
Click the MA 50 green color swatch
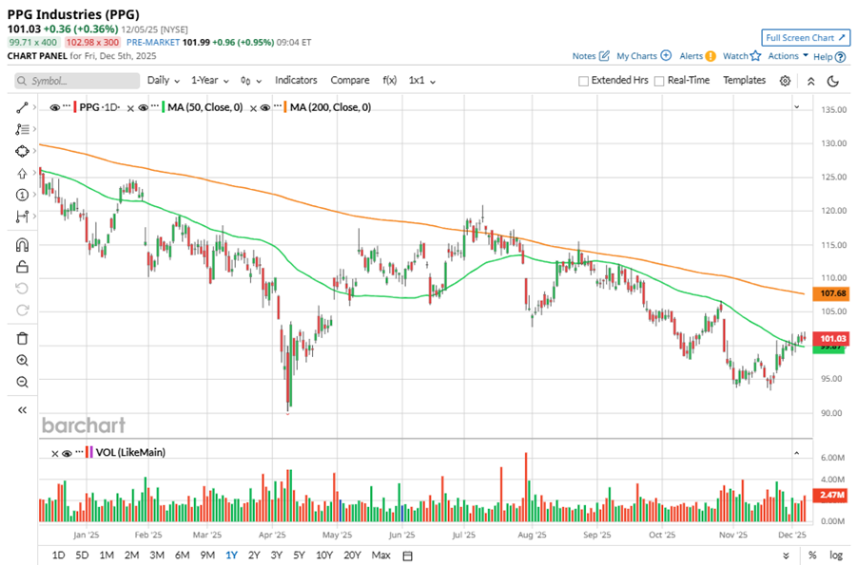[164, 107]
